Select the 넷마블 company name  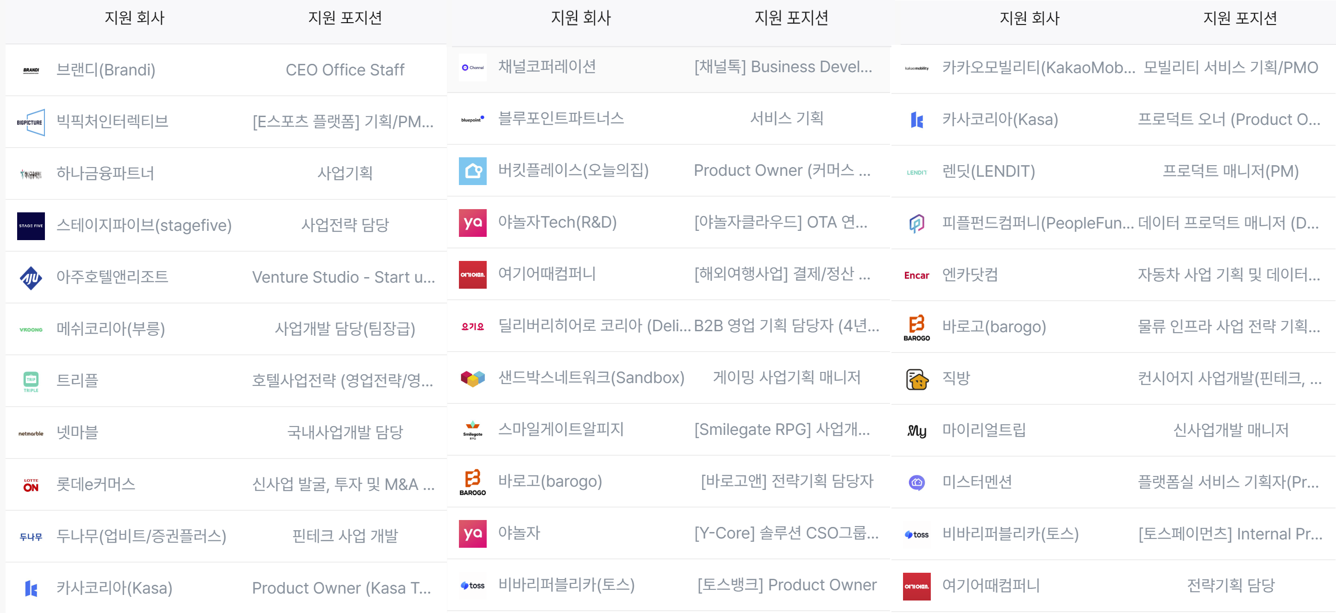pos(77,433)
